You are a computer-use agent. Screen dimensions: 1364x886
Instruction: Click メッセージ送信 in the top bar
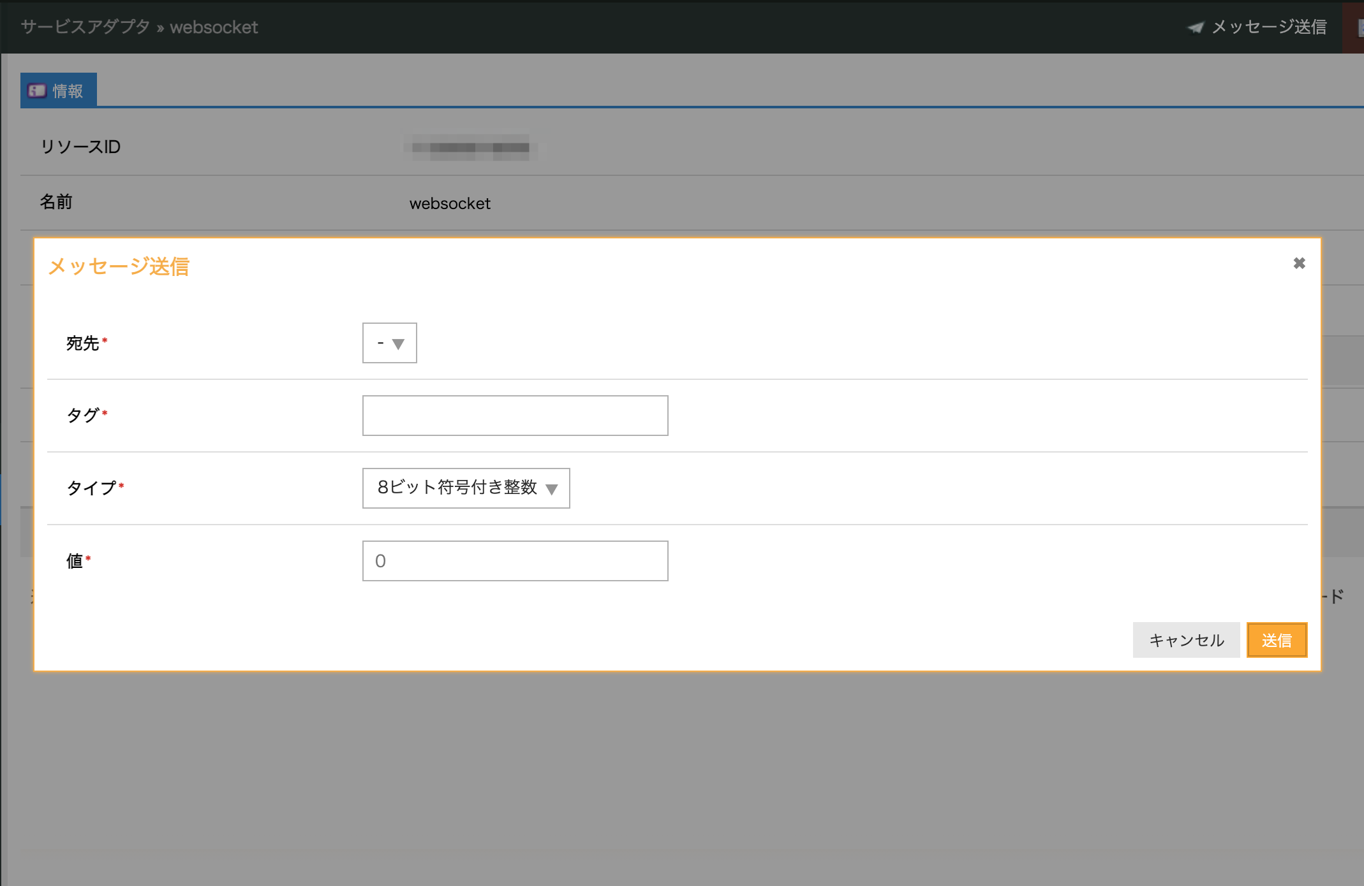pyautogui.click(x=1268, y=27)
